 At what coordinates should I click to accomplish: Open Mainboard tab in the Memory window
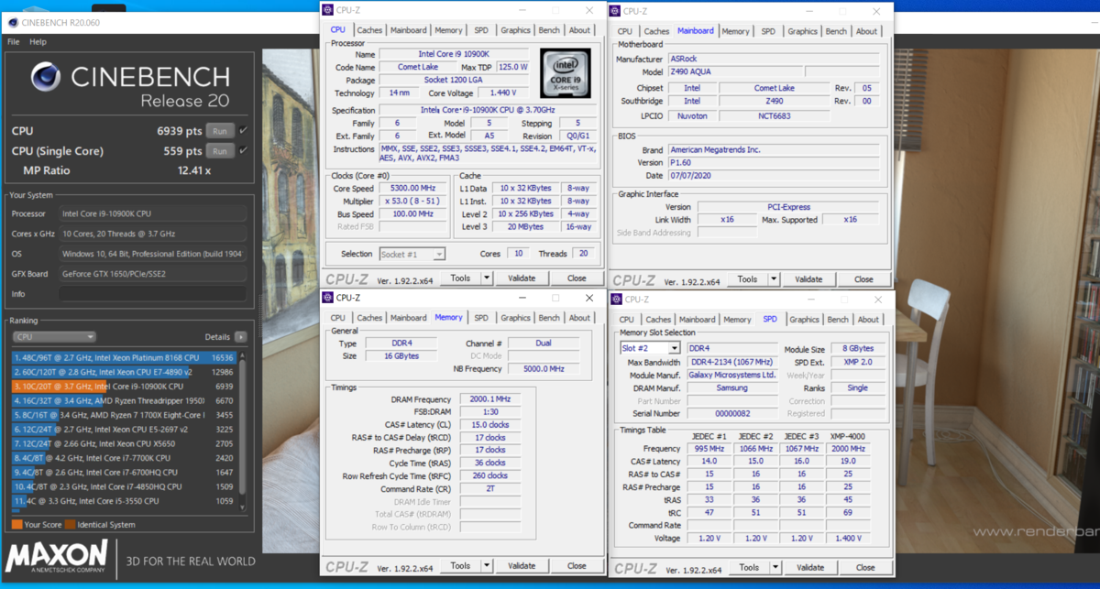tap(409, 318)
